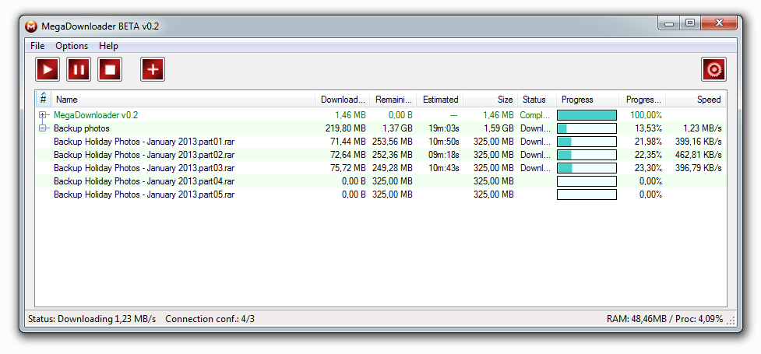Click the 71,44 MB downloaded value
The width and height of the screenshot is (761, 354).
(348, 142)
